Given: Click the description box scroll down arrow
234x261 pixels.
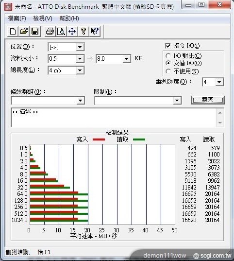Looking at the screenshot, I should (220, 123).
